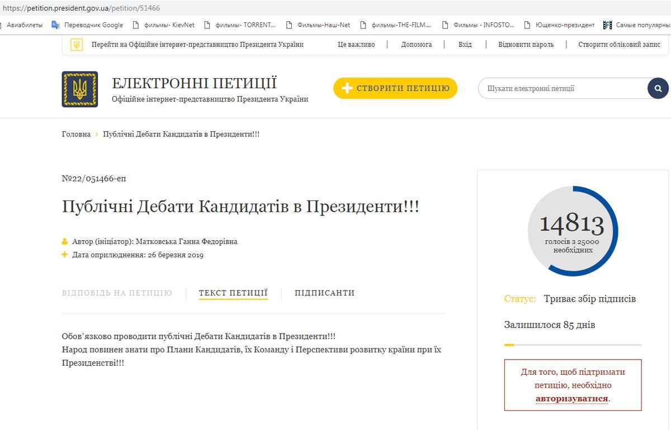Click Створити обліковий запис link

pos(619,45)
